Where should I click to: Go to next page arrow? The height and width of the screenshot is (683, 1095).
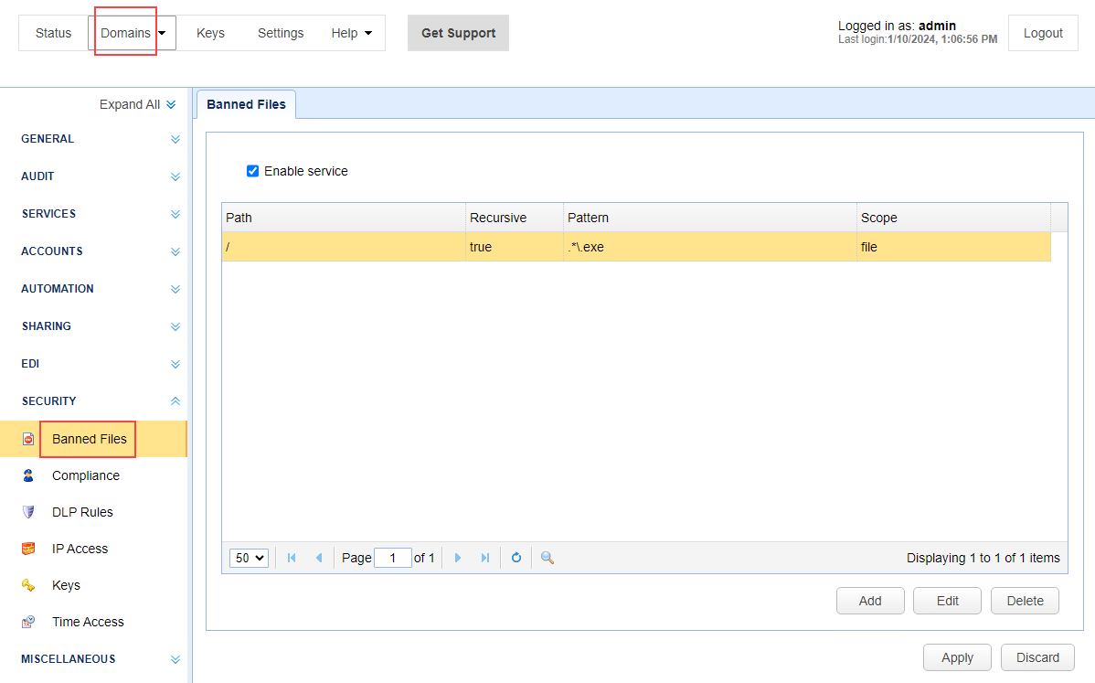pos(458,558)
